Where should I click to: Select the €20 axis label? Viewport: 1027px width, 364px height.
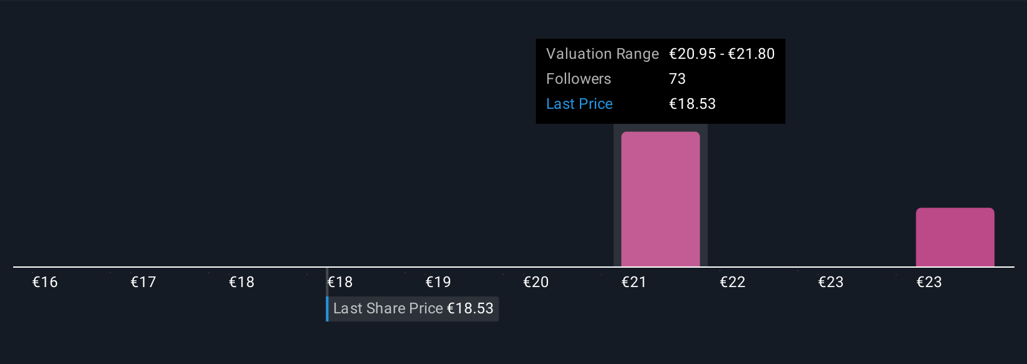pos(536,282)
